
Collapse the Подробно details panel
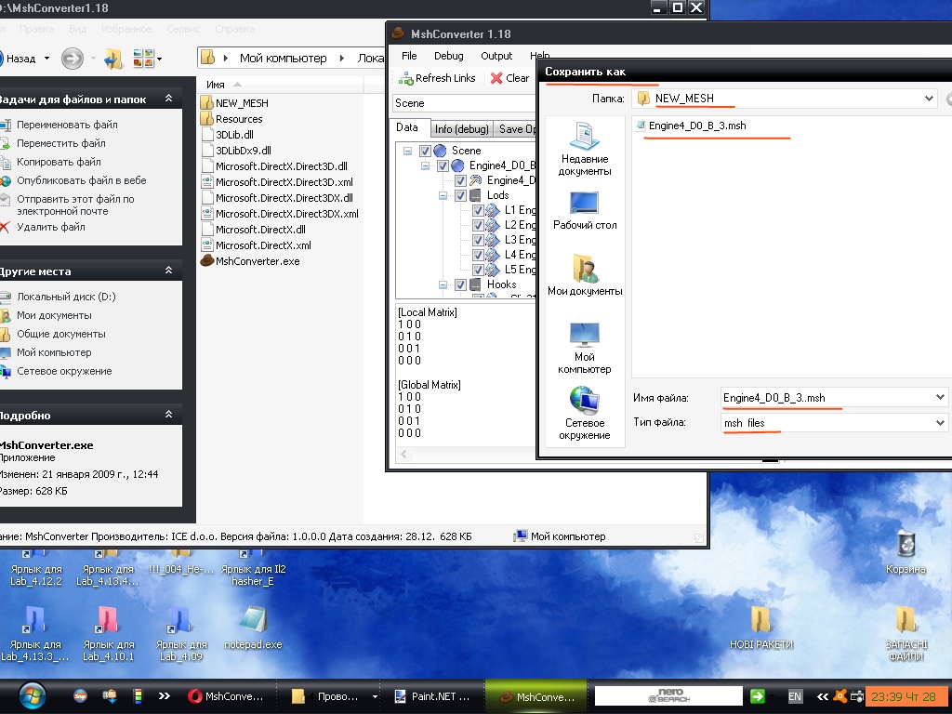(169, 414)
